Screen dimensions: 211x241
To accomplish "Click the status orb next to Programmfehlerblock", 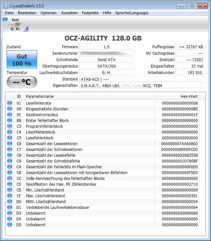I will tap(10, 126).
